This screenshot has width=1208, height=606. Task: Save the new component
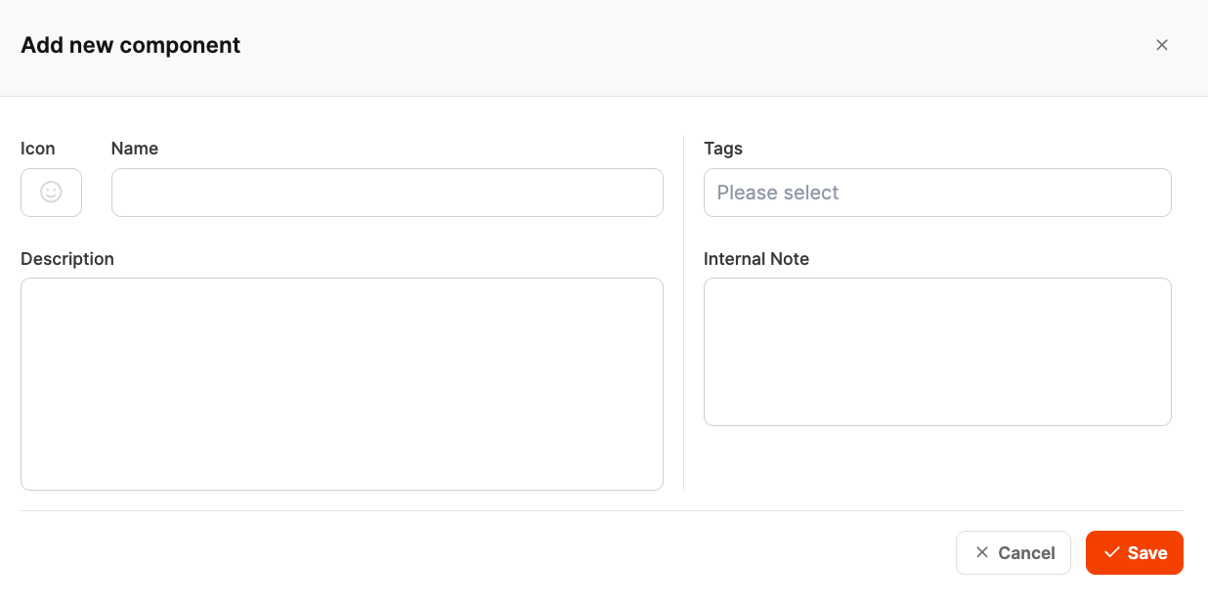coord(1134,552)
